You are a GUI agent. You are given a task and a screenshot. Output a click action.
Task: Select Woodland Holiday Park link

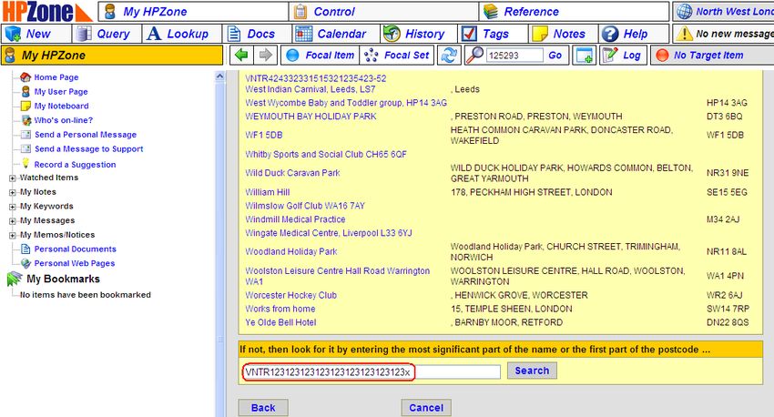(290, 251)
